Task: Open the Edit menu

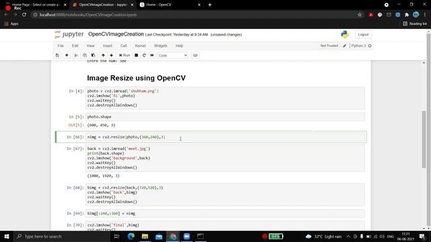Action: pyautogui.click(x=75, y=46)
